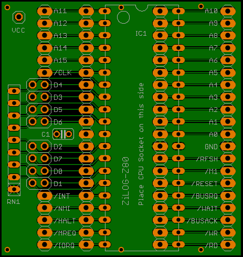The width and height of the screenshot is (243, 257).
Task: Select the crossed pin-1 pad of RN1
Action: 14,189
